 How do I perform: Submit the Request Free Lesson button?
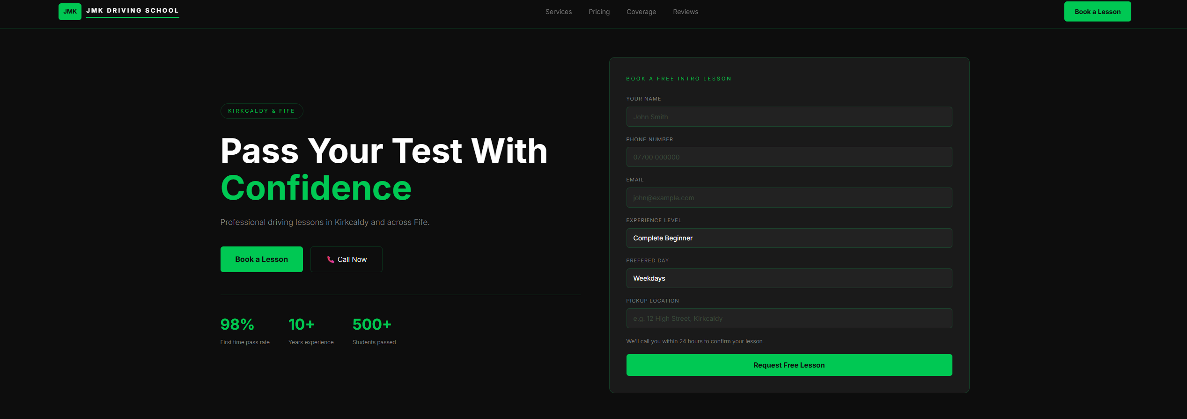tap(789, 365)
